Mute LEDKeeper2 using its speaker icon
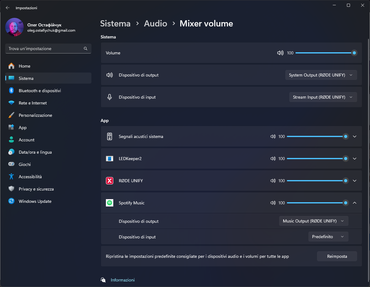The height and width of the screenshot is (287, 370). [273, 159]
